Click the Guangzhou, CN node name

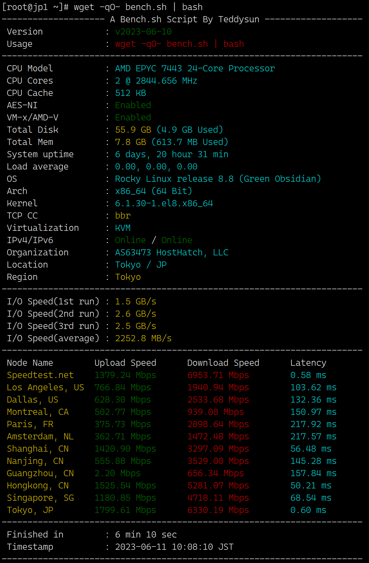click(x=40, y=473)
